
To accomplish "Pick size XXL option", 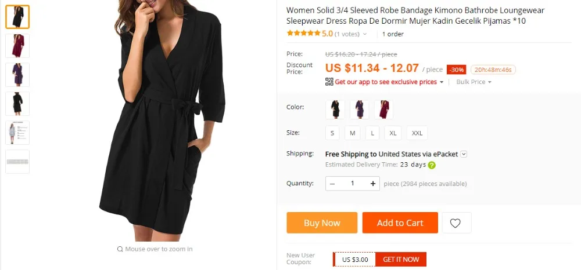I will click(417, 133).
